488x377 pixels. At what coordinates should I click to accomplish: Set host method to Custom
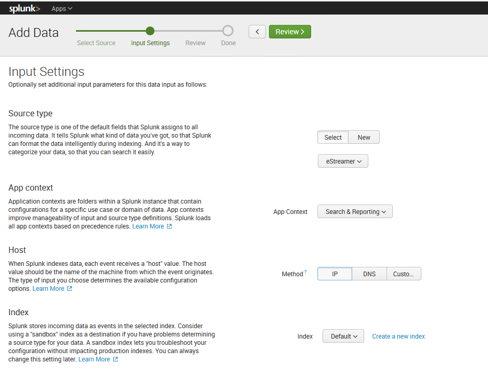(x=404, y=274)
